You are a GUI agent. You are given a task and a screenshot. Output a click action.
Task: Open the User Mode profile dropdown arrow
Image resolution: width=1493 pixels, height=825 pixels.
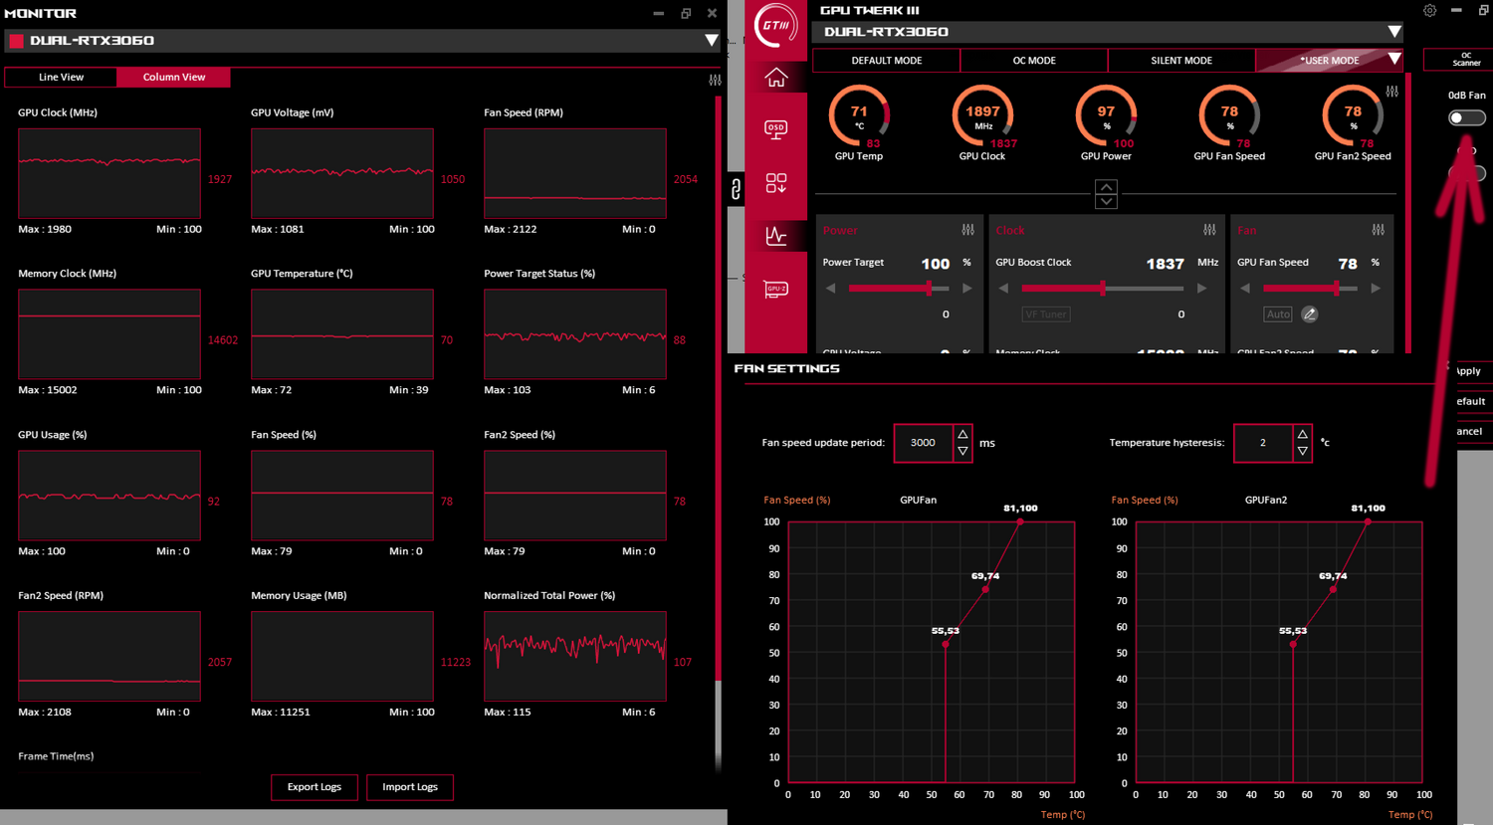point(1393,60)
